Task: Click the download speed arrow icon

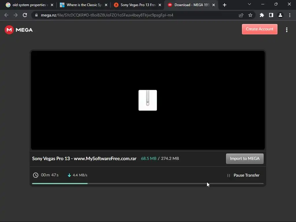Action: (x=69, y=175)
